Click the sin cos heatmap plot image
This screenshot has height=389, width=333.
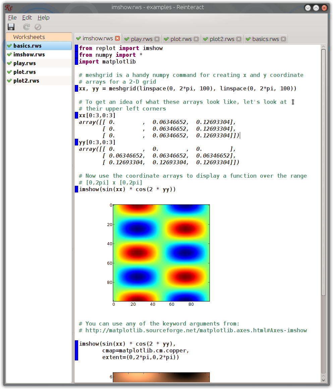[161, 253]
